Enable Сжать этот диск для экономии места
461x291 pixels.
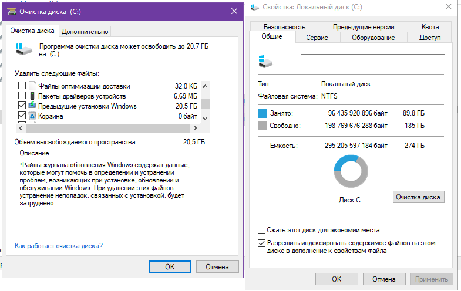tap(261, 229)
